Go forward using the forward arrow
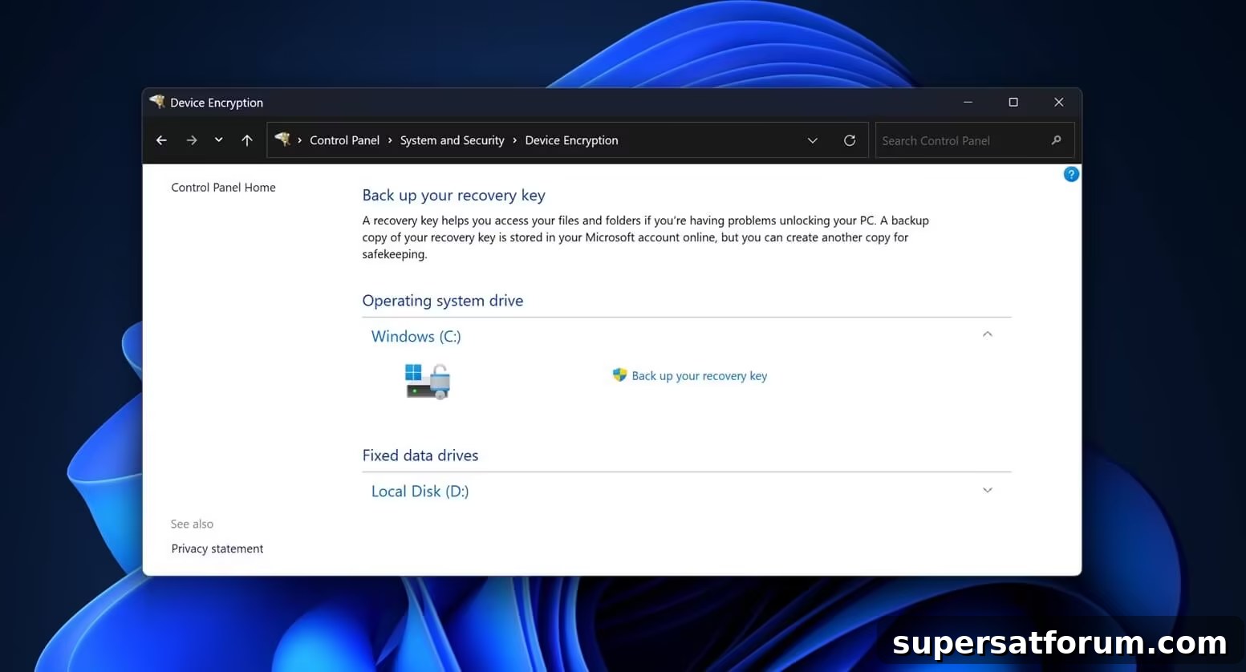Image resolution: width=1246 pixels, height=672 pixels. (x=191, y=140)
